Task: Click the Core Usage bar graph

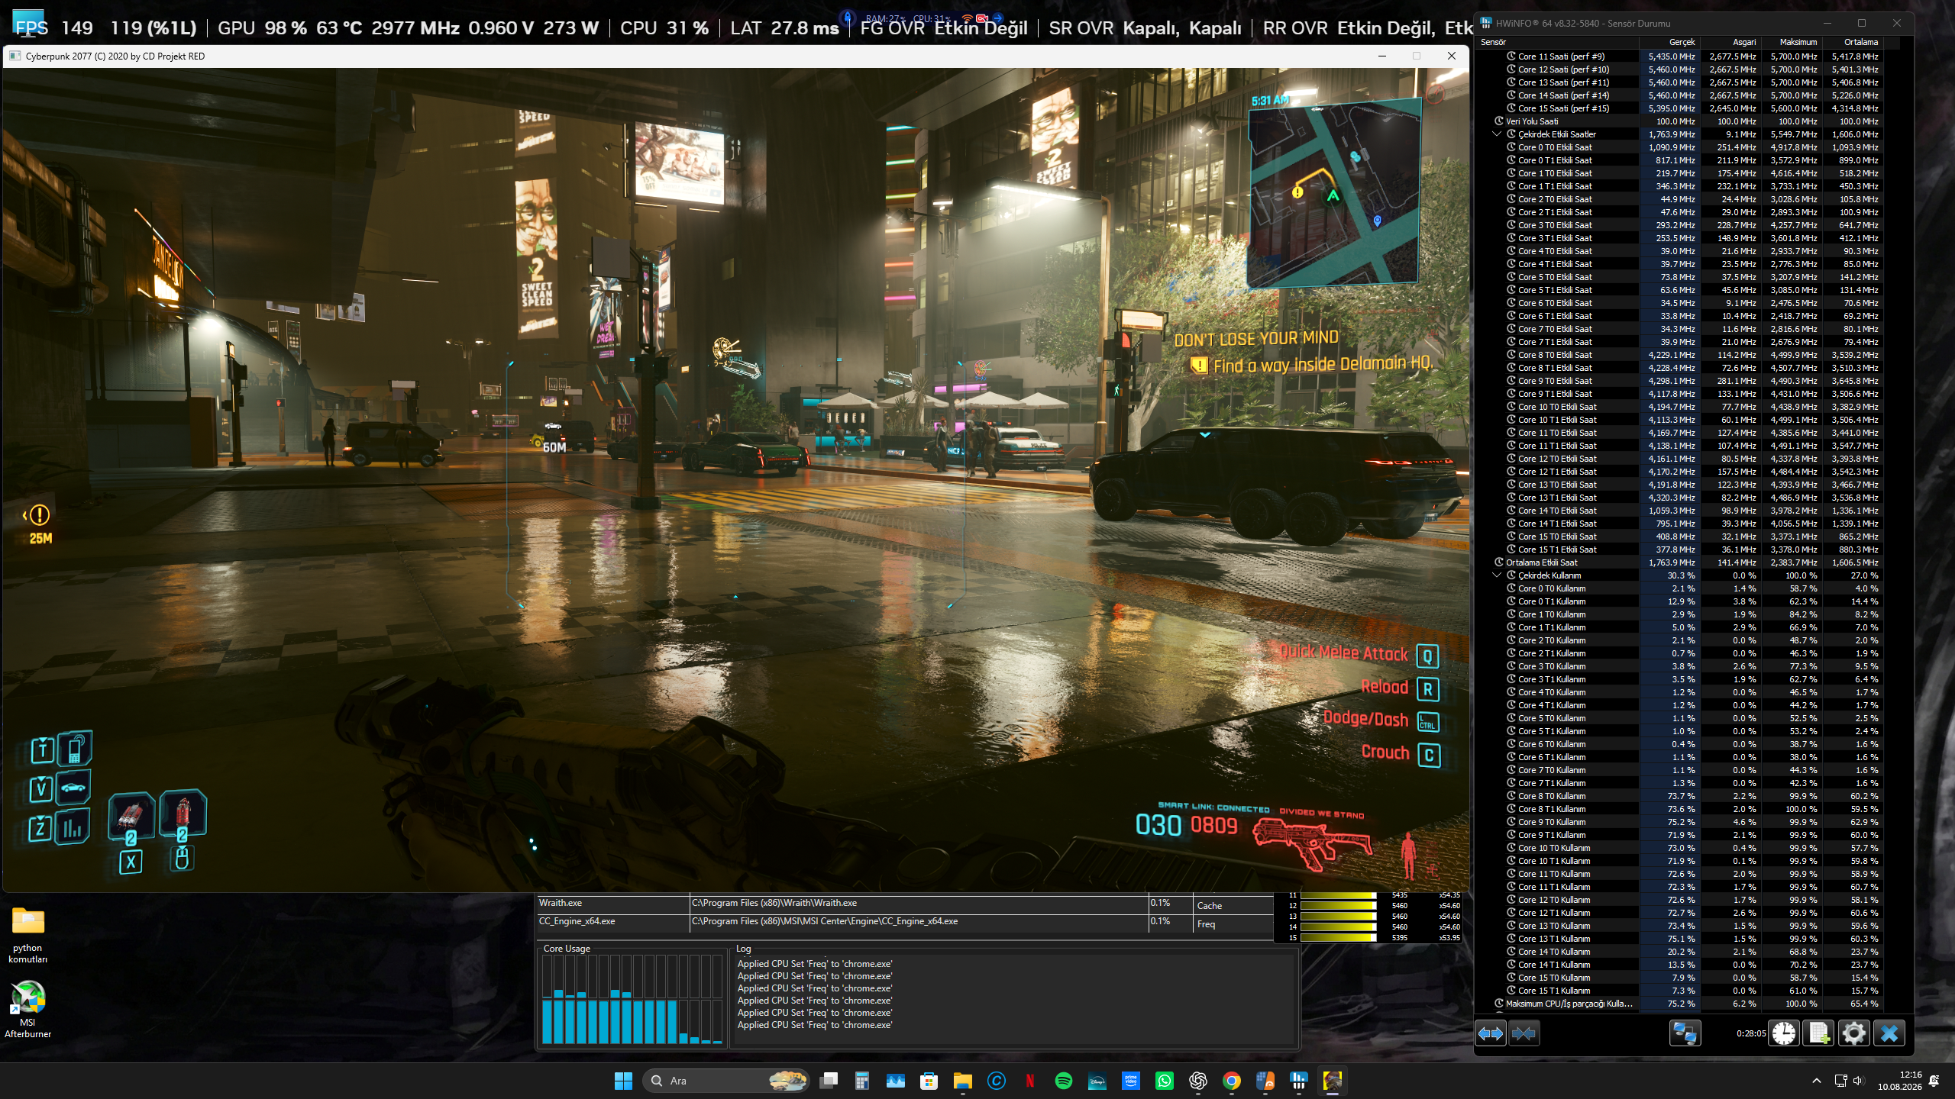Action: [x=632, y=999]
